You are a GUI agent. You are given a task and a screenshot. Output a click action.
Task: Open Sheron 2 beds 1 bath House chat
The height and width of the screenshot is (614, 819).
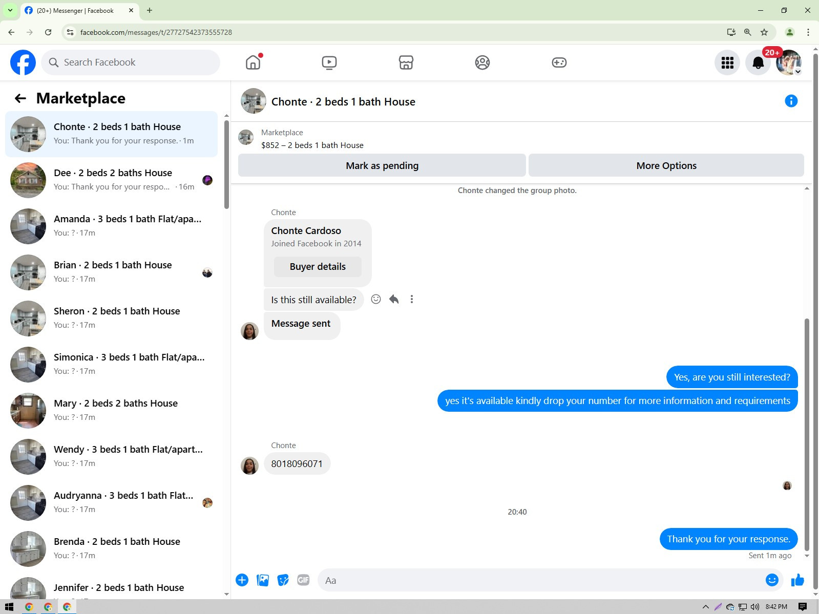point(112,319)
